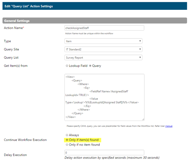Open the Query List dropdown showing Survey Report

point(103,58)
